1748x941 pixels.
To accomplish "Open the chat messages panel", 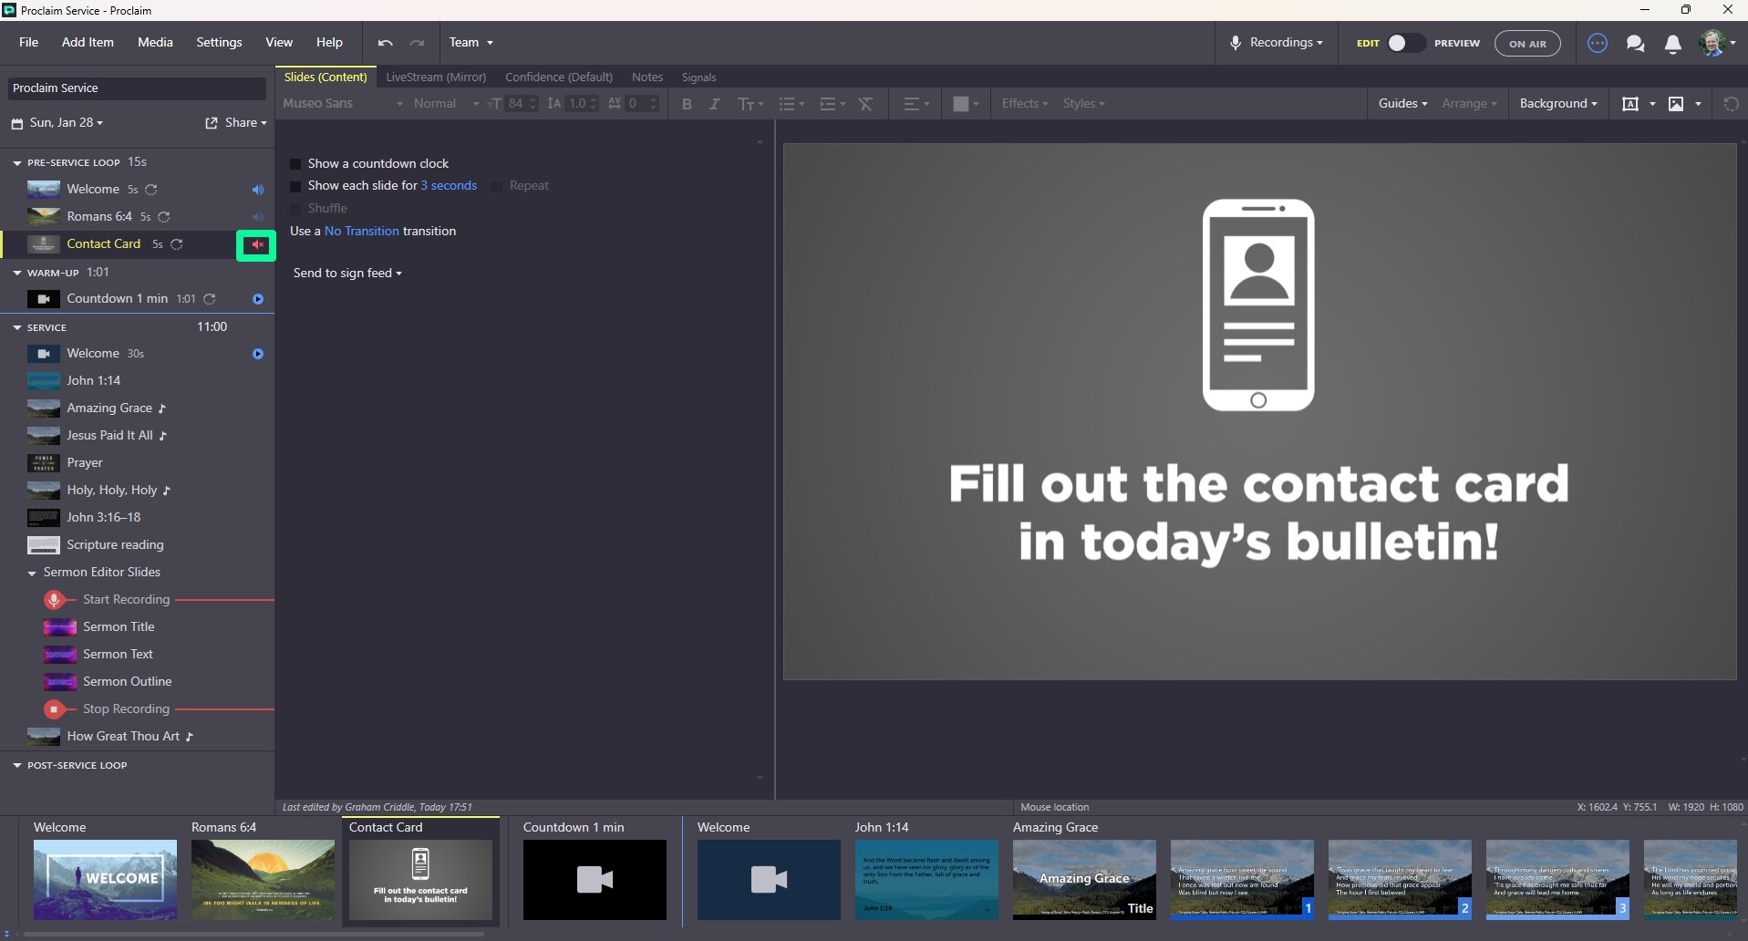I will pyautogui.click(x=1635, y=43).
